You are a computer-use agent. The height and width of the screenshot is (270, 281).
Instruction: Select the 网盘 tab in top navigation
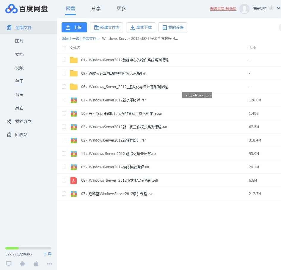70,9
